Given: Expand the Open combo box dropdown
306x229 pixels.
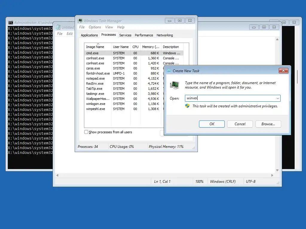Looking at the screenshot, I should coord(278,98).
